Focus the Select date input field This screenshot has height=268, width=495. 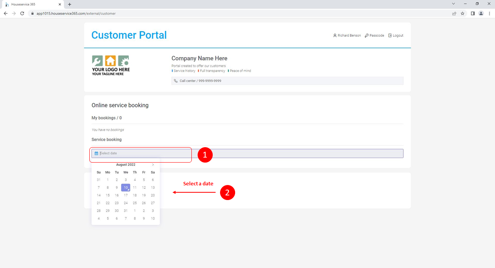[247, 153]
